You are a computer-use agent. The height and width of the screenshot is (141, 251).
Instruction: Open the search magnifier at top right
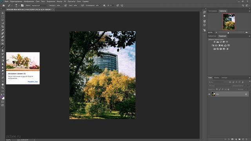click(243, 5)
